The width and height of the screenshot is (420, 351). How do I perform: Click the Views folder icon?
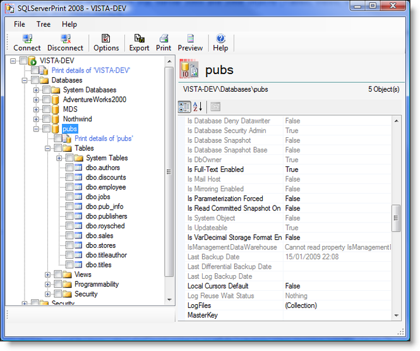67,274
